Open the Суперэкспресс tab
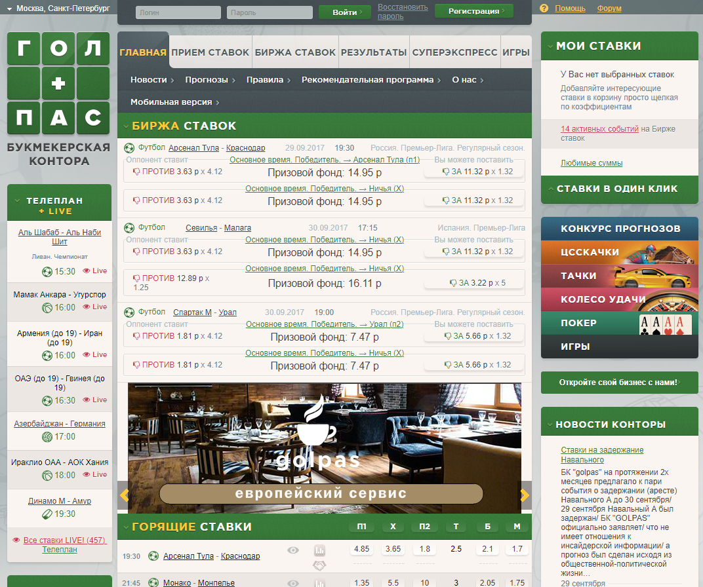The image size is (703, 587). pyautogui.click(x=454, y=52)
